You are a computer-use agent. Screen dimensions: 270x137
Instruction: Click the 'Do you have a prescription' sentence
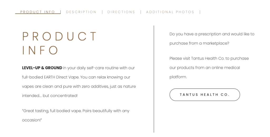(212, 34)
